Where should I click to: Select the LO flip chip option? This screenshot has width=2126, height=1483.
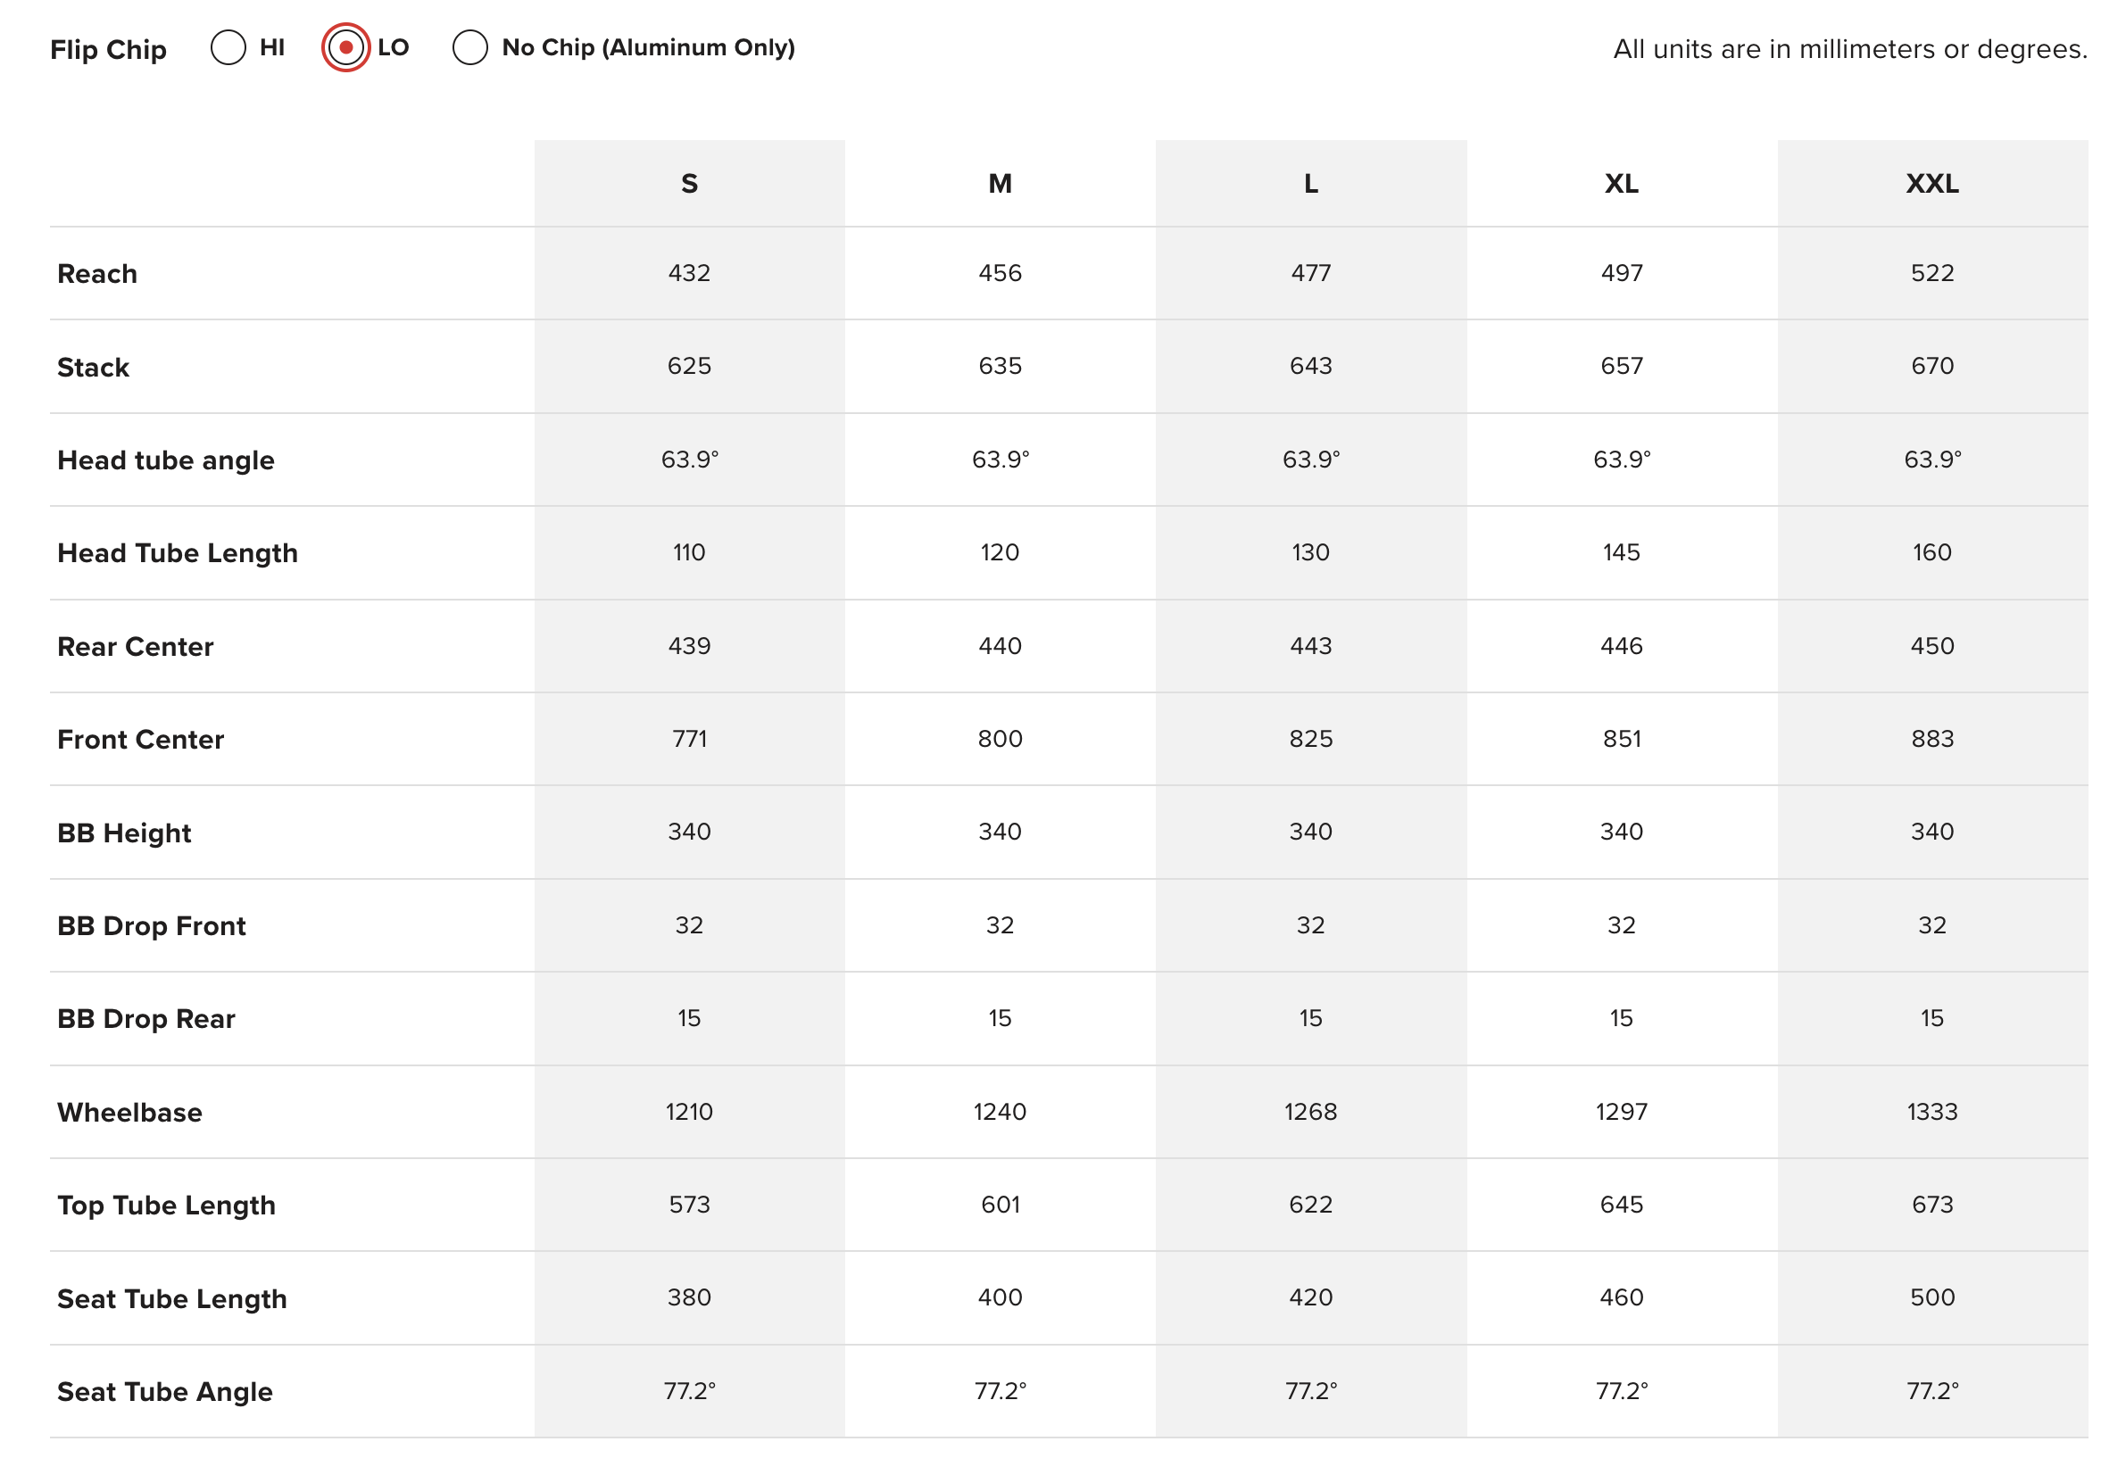pos(345,47)
